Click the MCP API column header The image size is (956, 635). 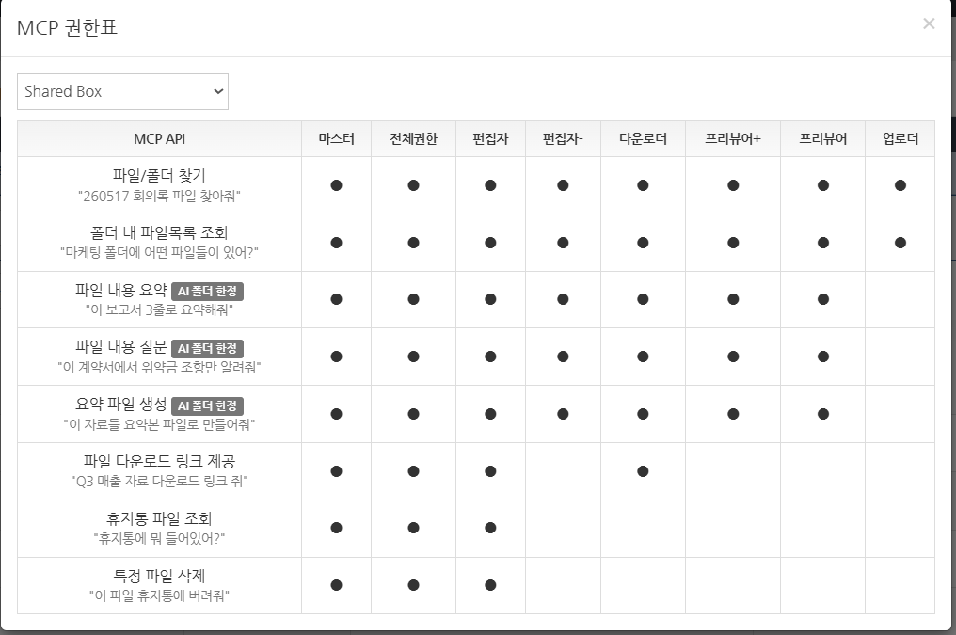pos(159,139)
